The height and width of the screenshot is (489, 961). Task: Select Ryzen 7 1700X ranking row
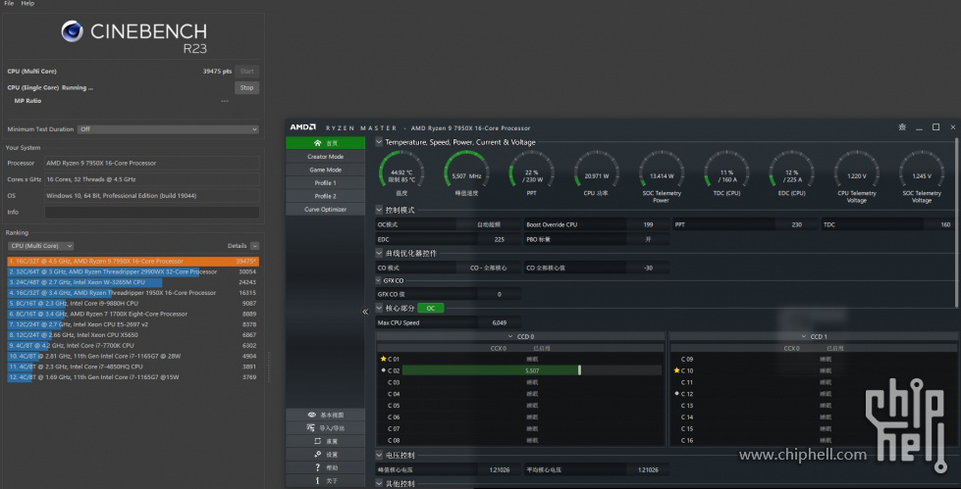point(133,314)
